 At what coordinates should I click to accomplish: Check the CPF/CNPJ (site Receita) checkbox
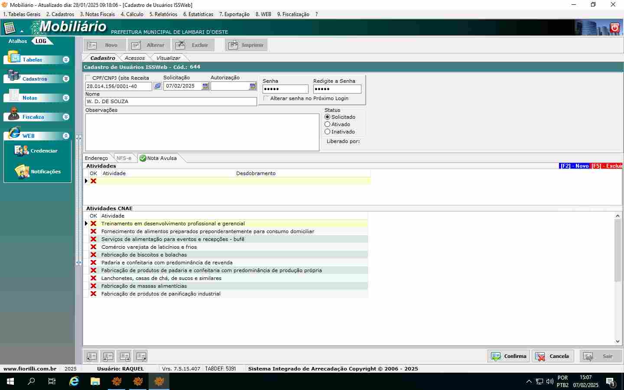click(x=88, y=78)
